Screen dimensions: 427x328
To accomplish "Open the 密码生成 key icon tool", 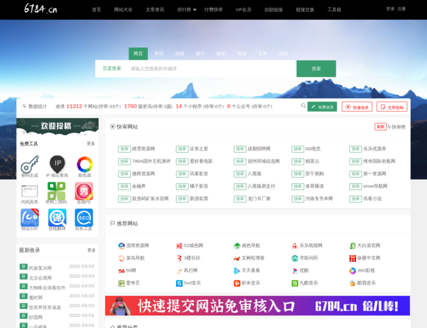I will (x=30, y=164).
